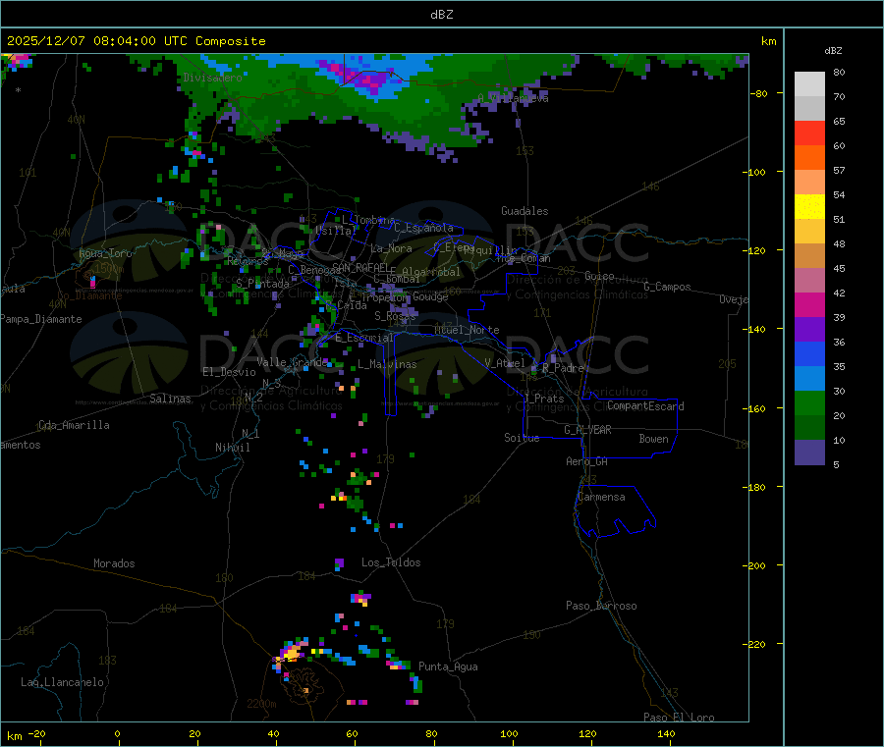Click the J_Prats label
The height and width of the screenshot is (747, 884).
click(x=543, y=399)
